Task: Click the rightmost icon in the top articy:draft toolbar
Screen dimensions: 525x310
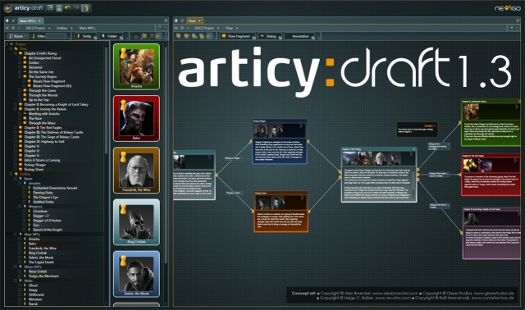Action: (x=85, y=7)
